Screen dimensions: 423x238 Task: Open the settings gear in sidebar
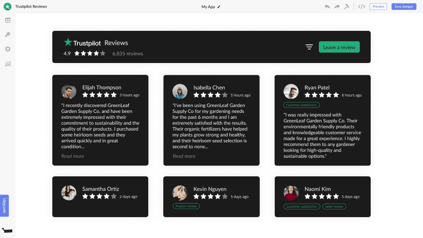(x=8, y=49)
